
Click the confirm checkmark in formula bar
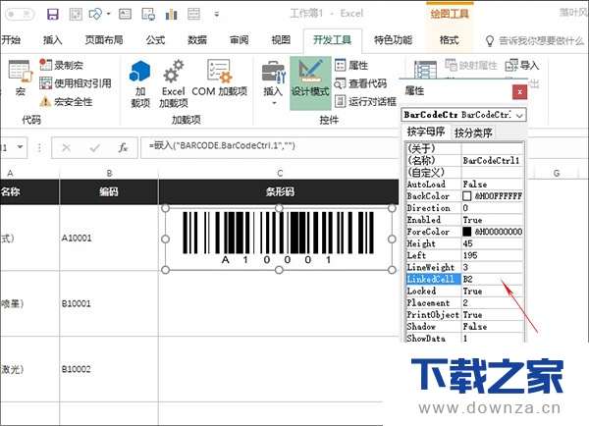(95, 148)
